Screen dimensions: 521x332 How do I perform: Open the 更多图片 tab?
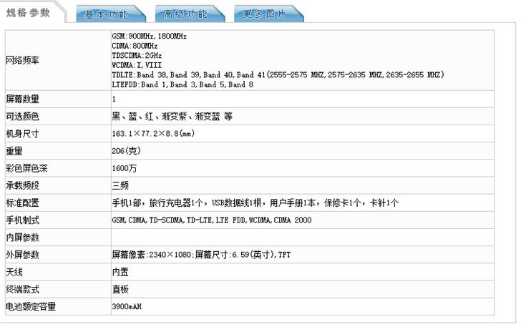click(x=269, y=14)
